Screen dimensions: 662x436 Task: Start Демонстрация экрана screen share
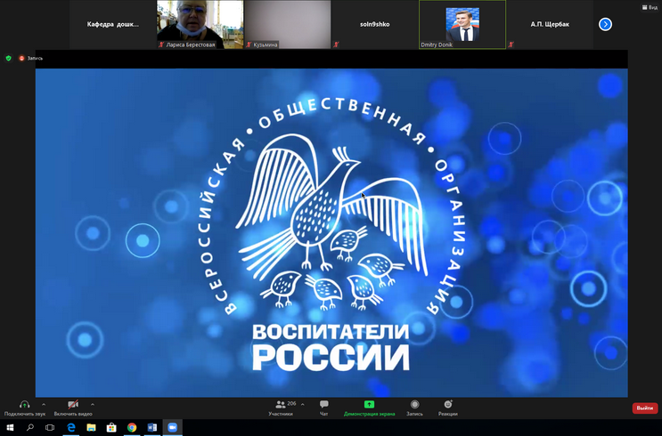369,408
